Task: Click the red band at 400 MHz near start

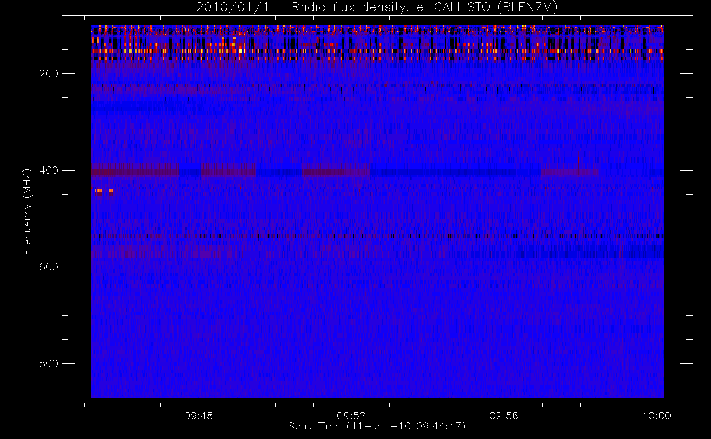Action: click(x=135, y=170)
